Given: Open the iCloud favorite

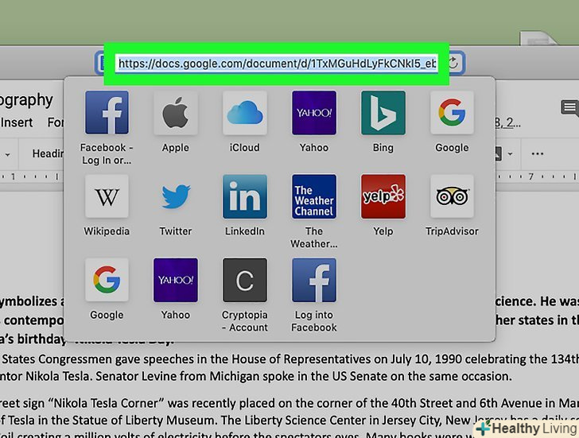Looking at the screenshot, I should (244, 113).
